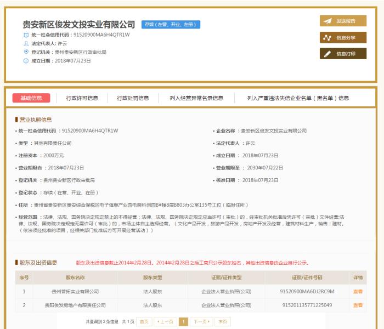Click the paper plane icon on 发送报告
The height and width of the screenshot is (329, 384).
pos(327,21)
